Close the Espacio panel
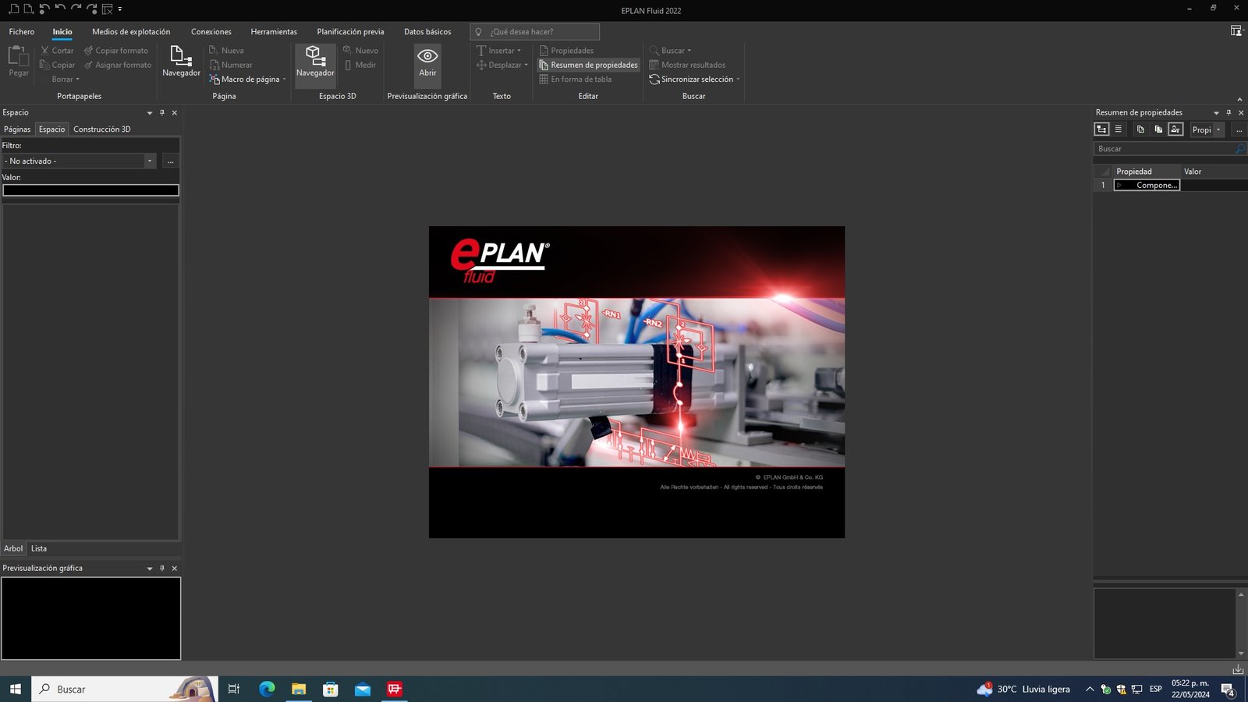 [x=175, y=112]
